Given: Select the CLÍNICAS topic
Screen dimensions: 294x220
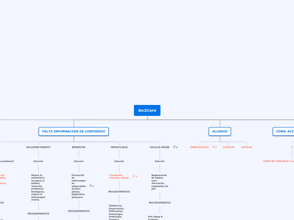Looking at the screenshot, I should click(x=229, y=147).
